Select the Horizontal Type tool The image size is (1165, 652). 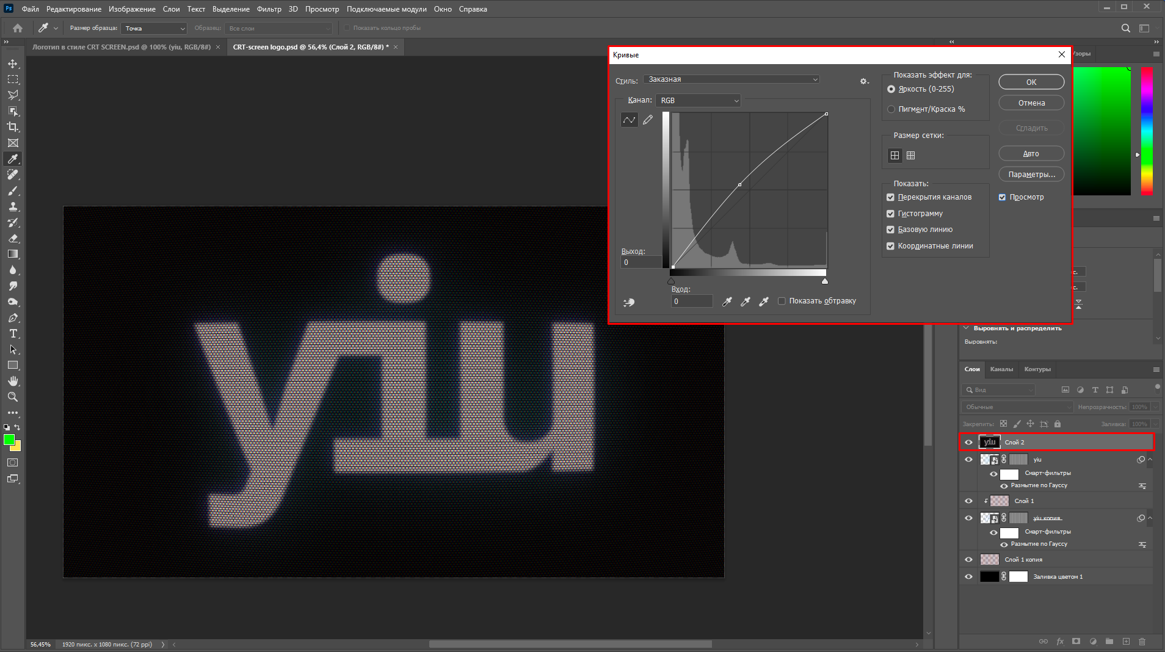tap(12, 333)
